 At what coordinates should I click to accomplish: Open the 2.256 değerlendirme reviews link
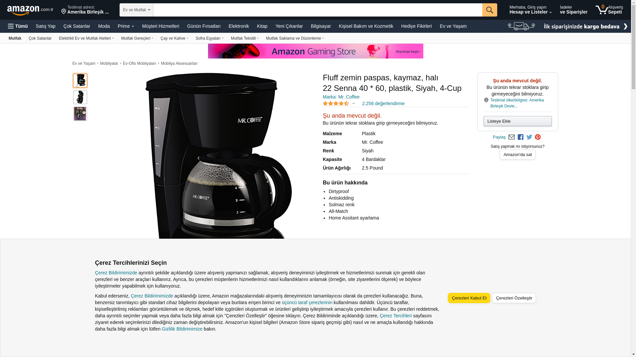point(383,103)
